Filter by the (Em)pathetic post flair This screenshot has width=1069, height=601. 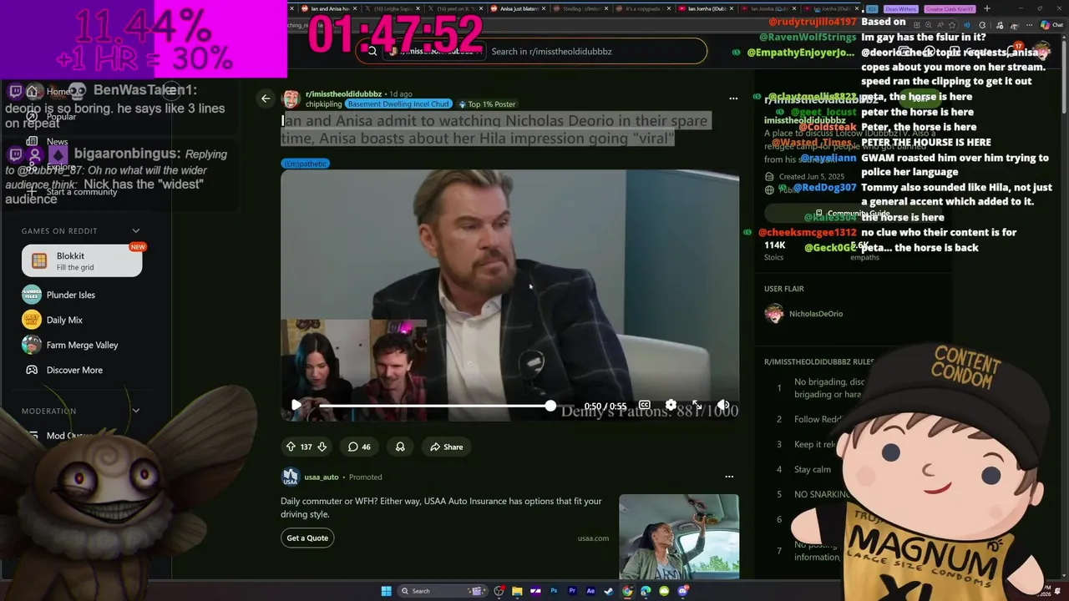click(x=305, y=164)
